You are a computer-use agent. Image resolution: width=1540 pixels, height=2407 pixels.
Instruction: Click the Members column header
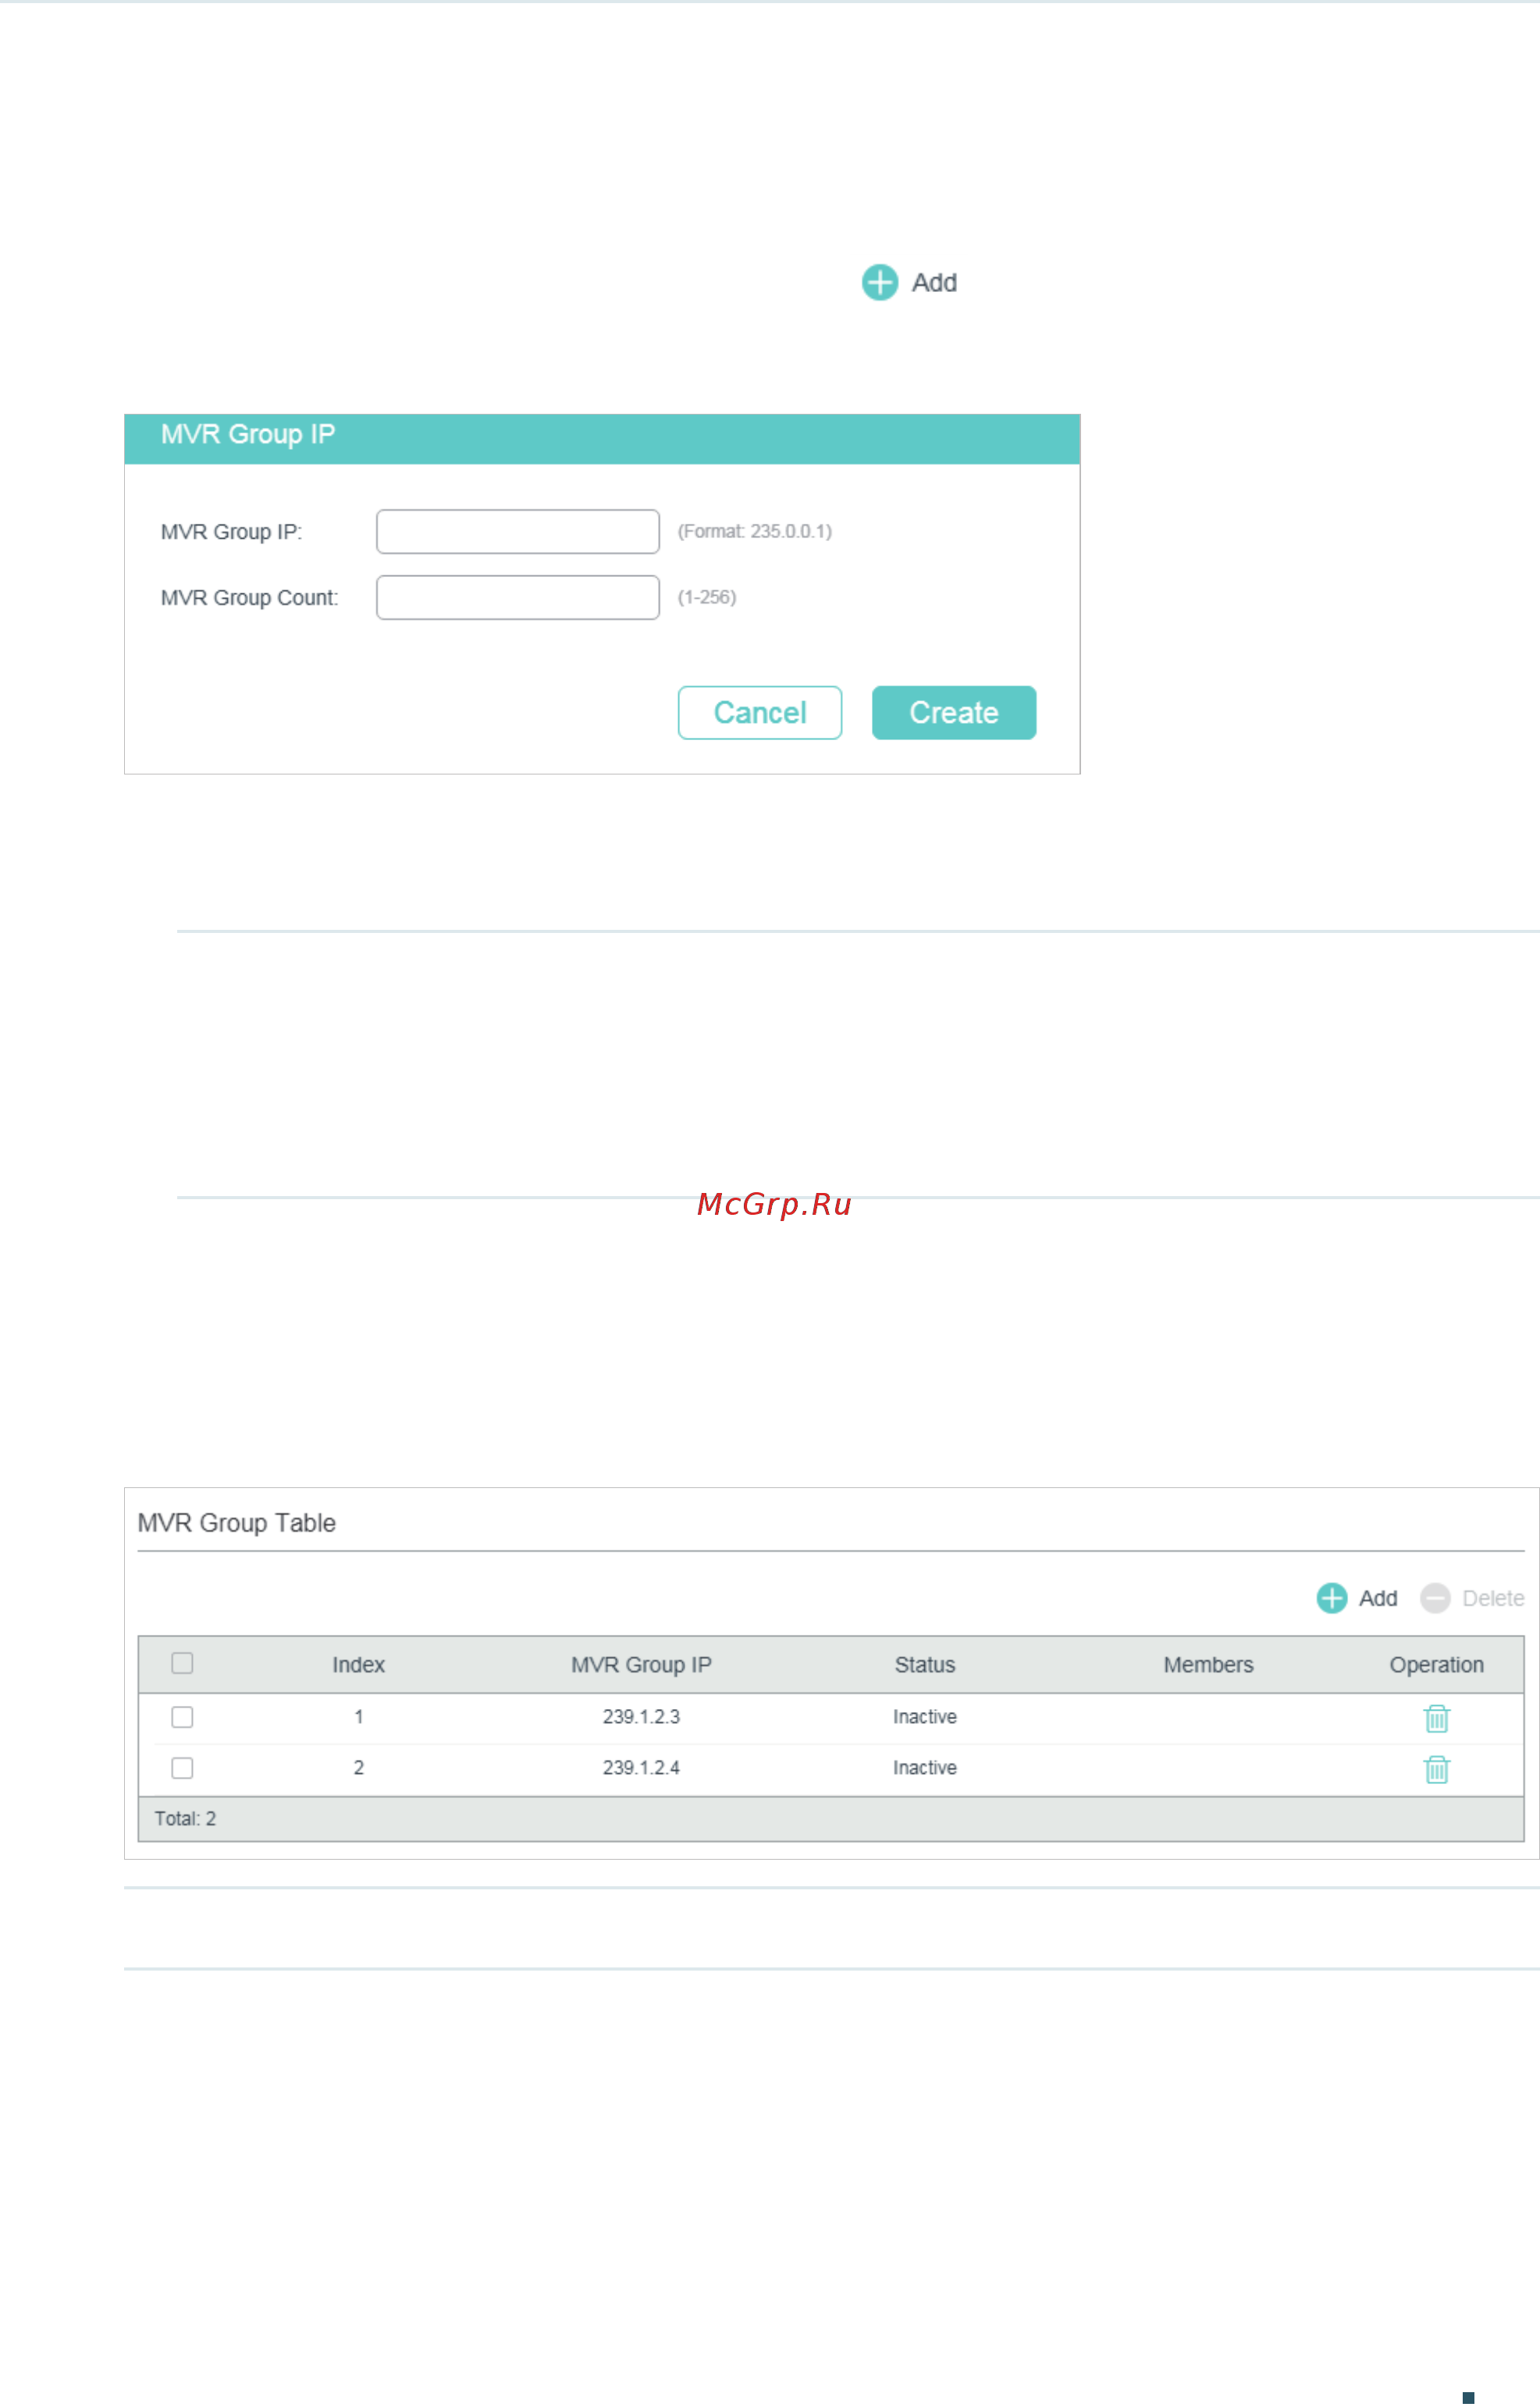click(x=1208, y=1666)
